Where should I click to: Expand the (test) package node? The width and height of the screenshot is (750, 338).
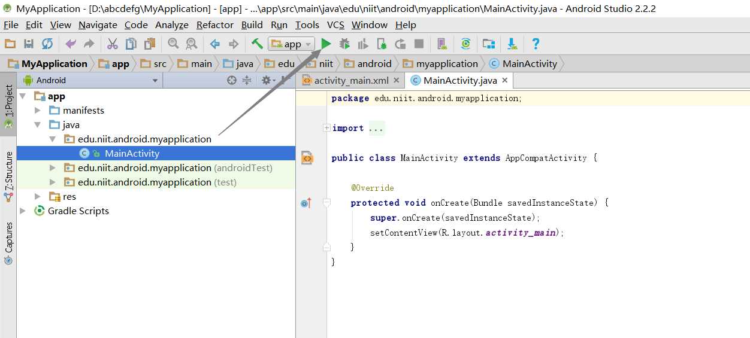point(53,182)
